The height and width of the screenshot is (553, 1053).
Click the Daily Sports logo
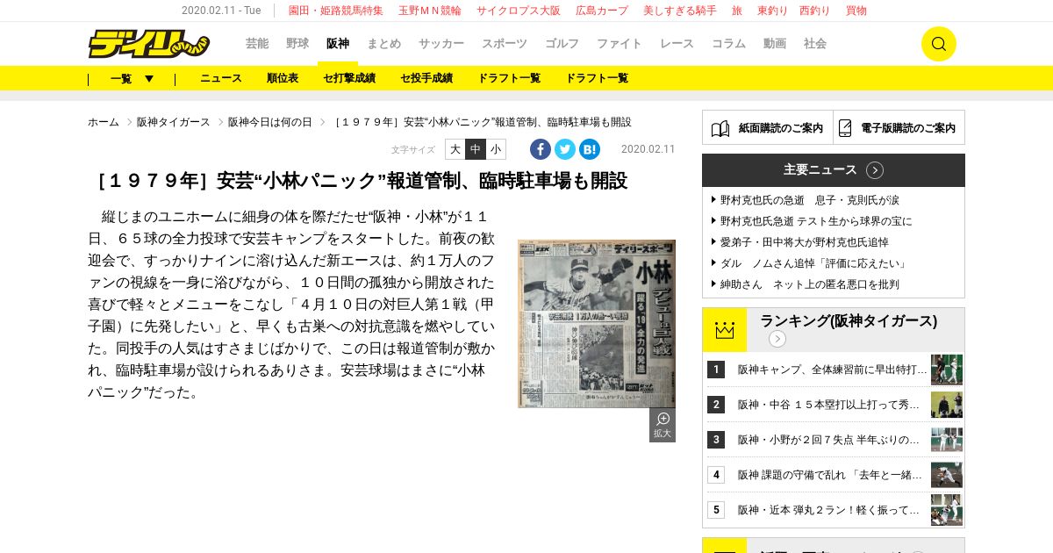[148, 43]
